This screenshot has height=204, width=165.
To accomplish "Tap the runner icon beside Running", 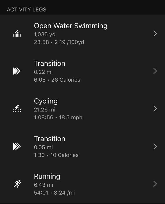I will pyautogui.click(x=17, y=184).
